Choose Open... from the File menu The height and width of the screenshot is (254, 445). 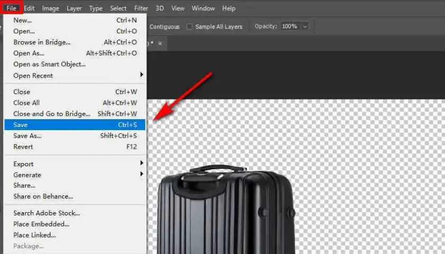pyautogui.click(x=75, y=31)
